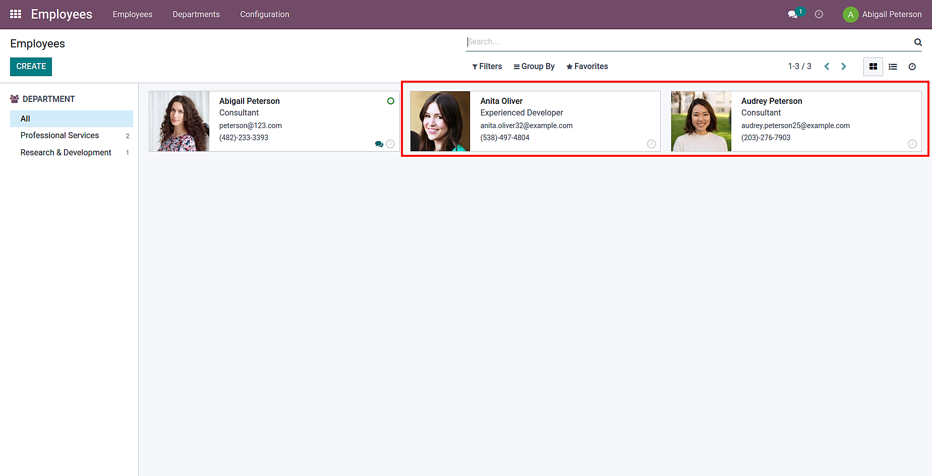The image size is (932, 476).
Task: Open the Group By dropdown
Action: click(x=534, y=67)
